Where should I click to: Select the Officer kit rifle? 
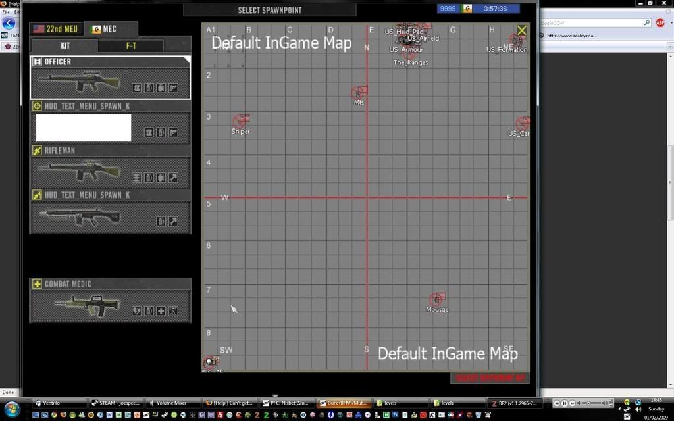(x=79, y=83)
